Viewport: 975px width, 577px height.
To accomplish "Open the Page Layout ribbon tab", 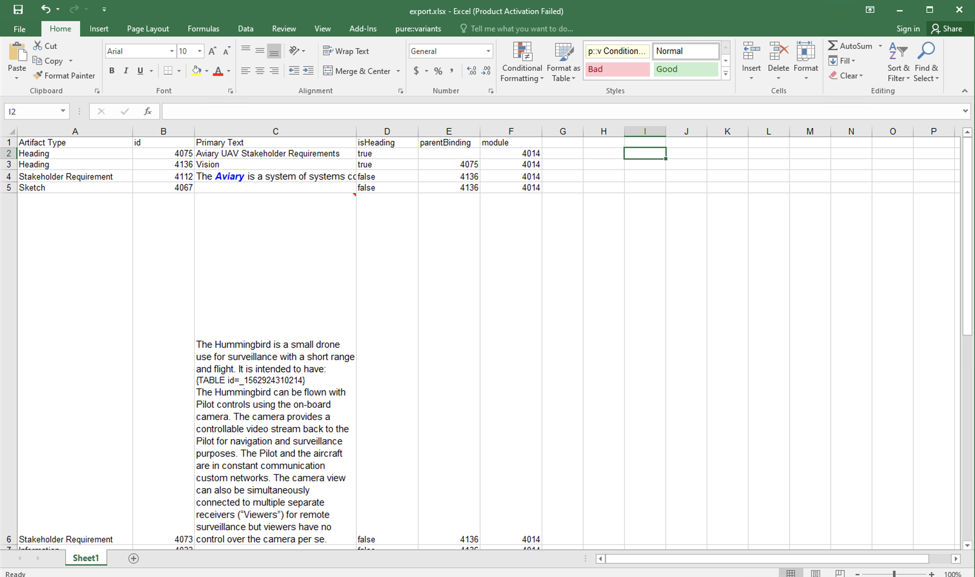I will pos(148,29).
